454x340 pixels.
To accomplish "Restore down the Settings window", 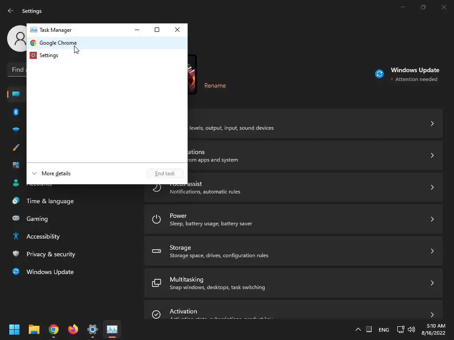I will (x=423, y=7).
